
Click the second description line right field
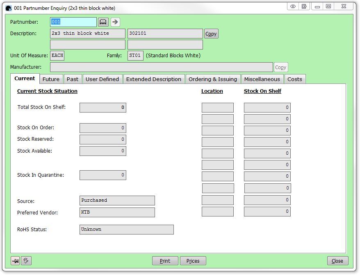165,45
